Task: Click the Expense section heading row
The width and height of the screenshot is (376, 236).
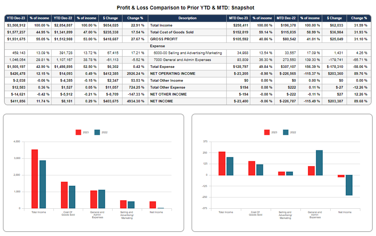Action: pyautogui.click(x=188, y=46)
